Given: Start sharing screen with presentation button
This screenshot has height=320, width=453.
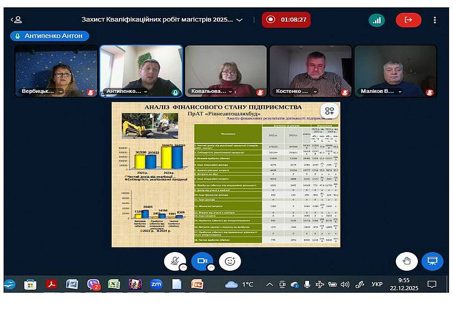Looking at the screenshot, I should coord(432,261).
